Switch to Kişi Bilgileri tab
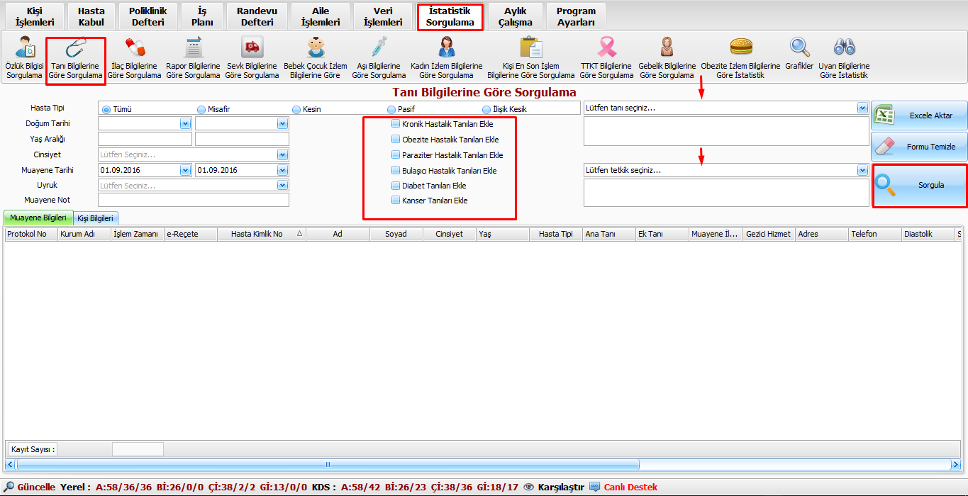 (x=98, y=218)
